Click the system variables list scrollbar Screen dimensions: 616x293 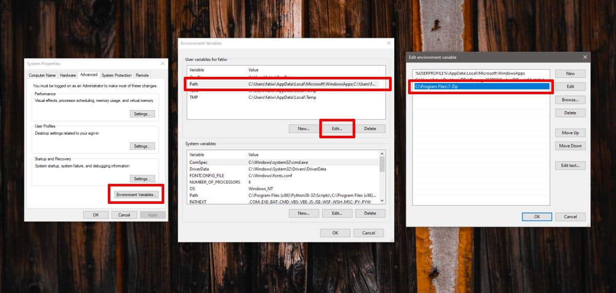click(x=382, y=177)
